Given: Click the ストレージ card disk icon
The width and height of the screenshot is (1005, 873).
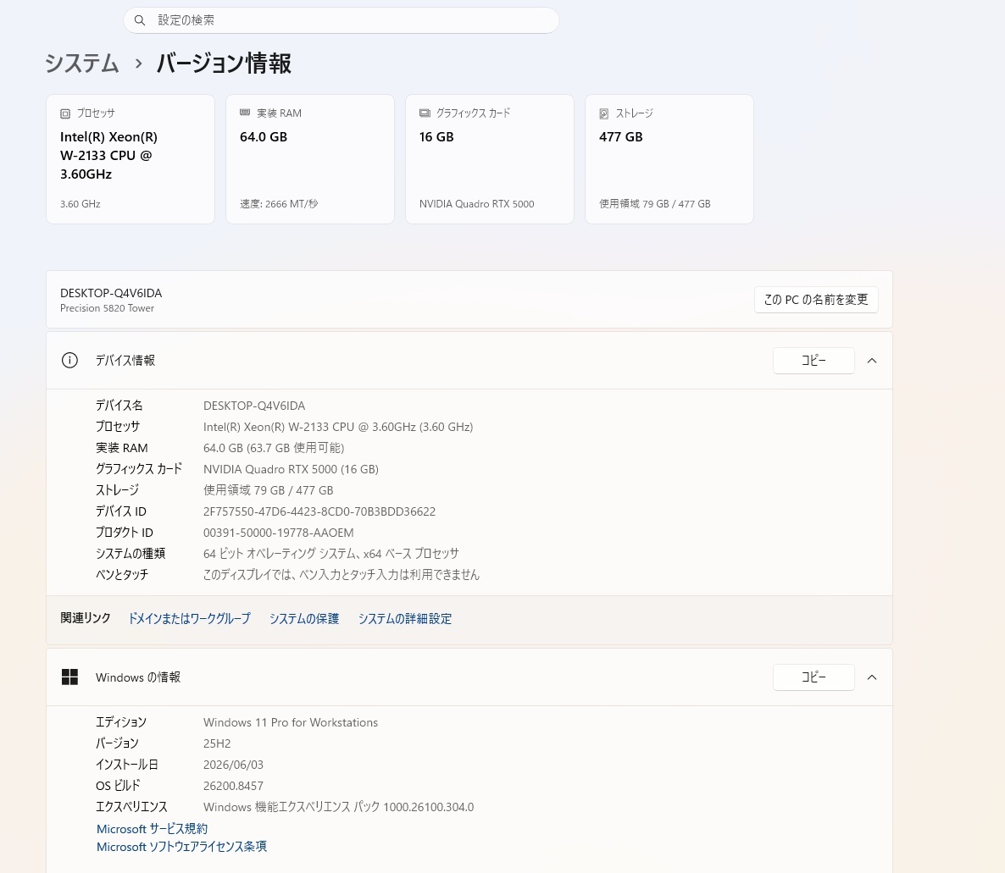Looking at the screenshot, I should click(x=604, y=114).
